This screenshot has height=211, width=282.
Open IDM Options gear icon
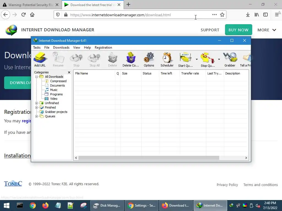(149, 60)
